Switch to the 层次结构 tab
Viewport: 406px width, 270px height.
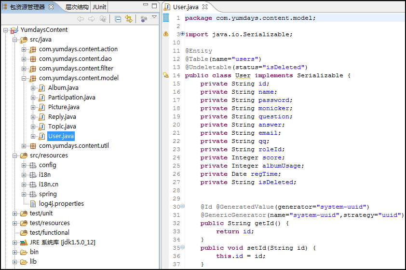pos(77,7)
